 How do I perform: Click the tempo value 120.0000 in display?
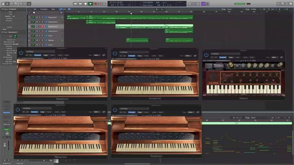tap(147, 3)
